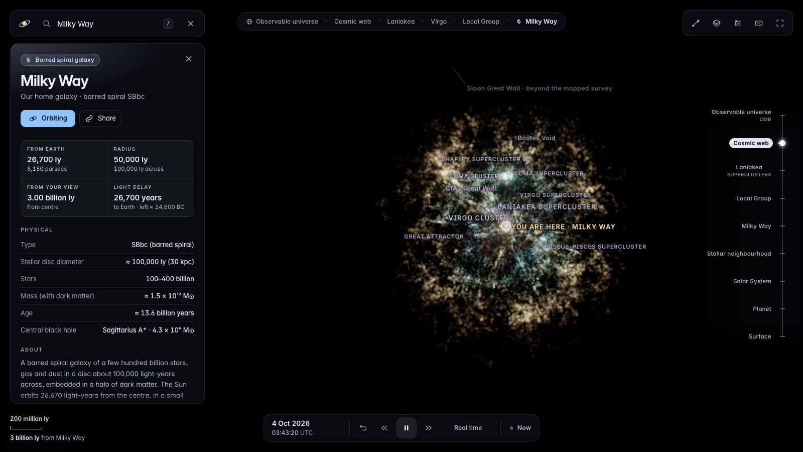Open the object list icon
This screenshot has width=803, height=452.
(738, 23)
